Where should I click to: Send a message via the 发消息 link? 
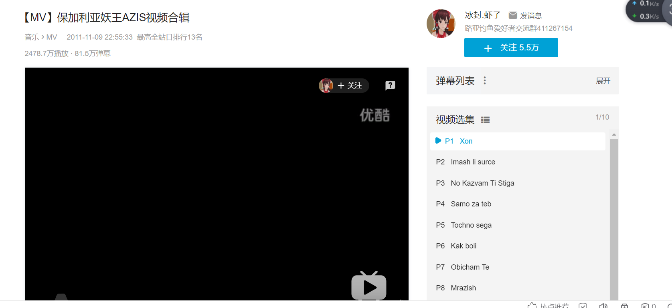[531, 16]
